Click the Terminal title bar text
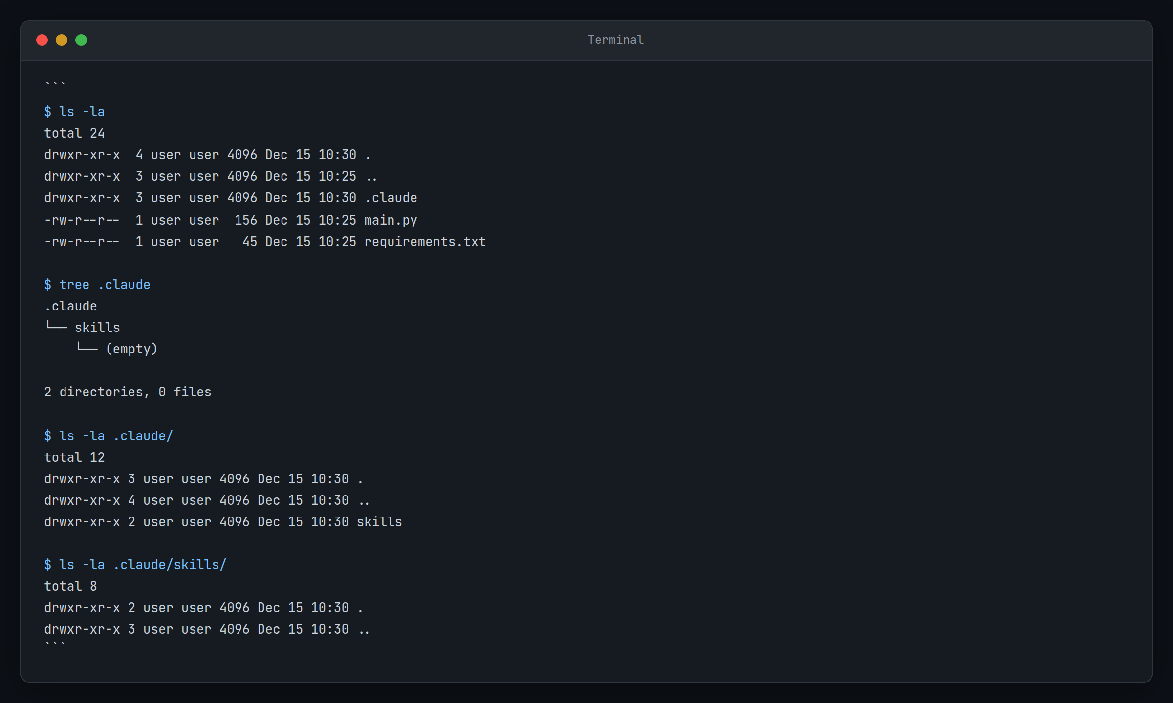The image size is (1173, 703). pyautogui.click(x=615, y=40)
